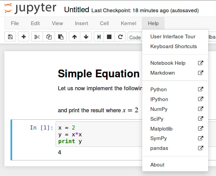The height and width of the screenshot is (176, 216).
Task: Click the external link icon beside pandas
Action: point(200,148)
